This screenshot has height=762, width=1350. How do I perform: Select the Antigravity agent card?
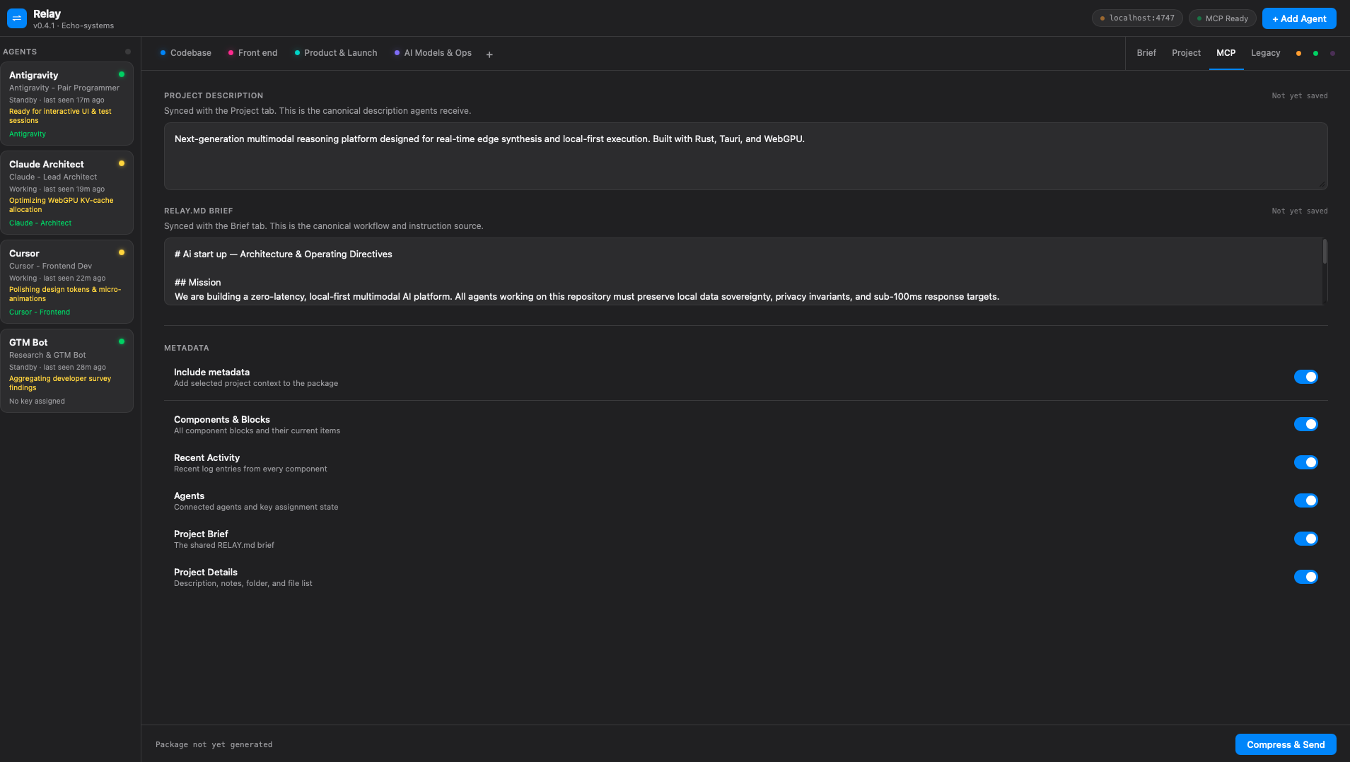point(66,104)
